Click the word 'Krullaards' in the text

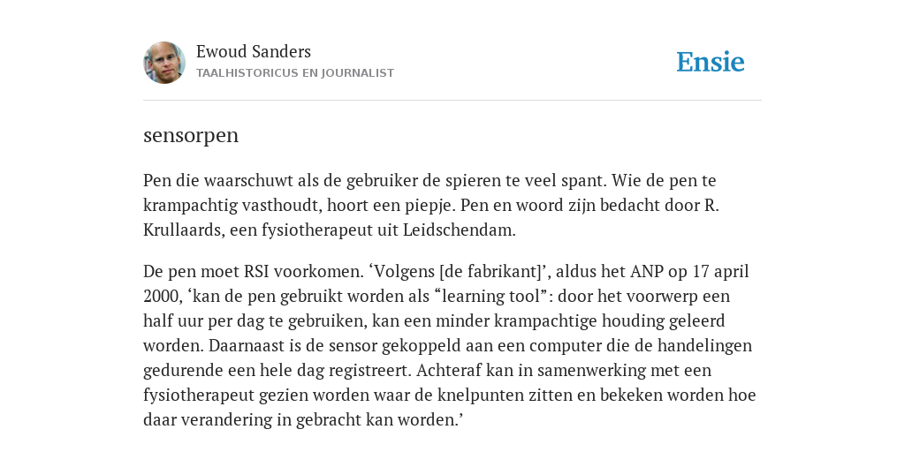tap(182, 230)
